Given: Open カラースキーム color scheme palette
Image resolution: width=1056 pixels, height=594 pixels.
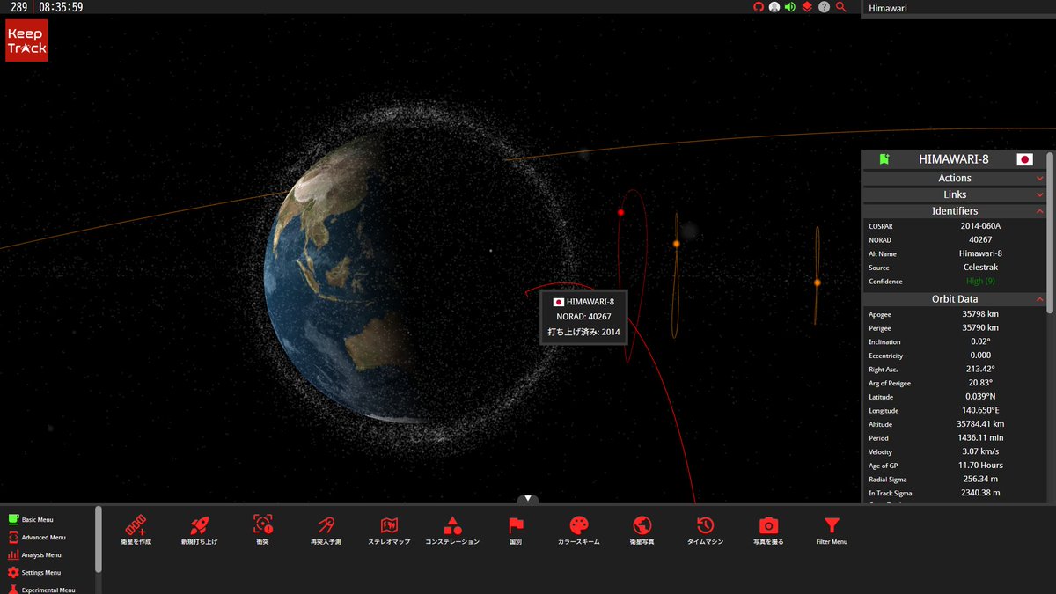Looking at the screenshot, I should (579, 531).
